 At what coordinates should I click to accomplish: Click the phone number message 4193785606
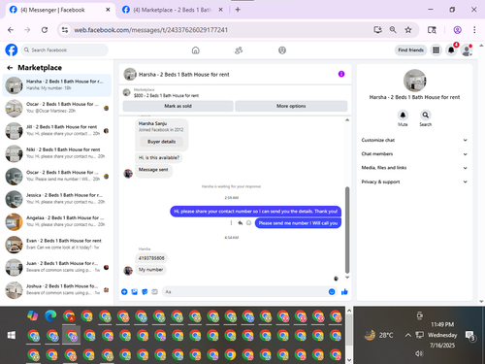[151, 258]
